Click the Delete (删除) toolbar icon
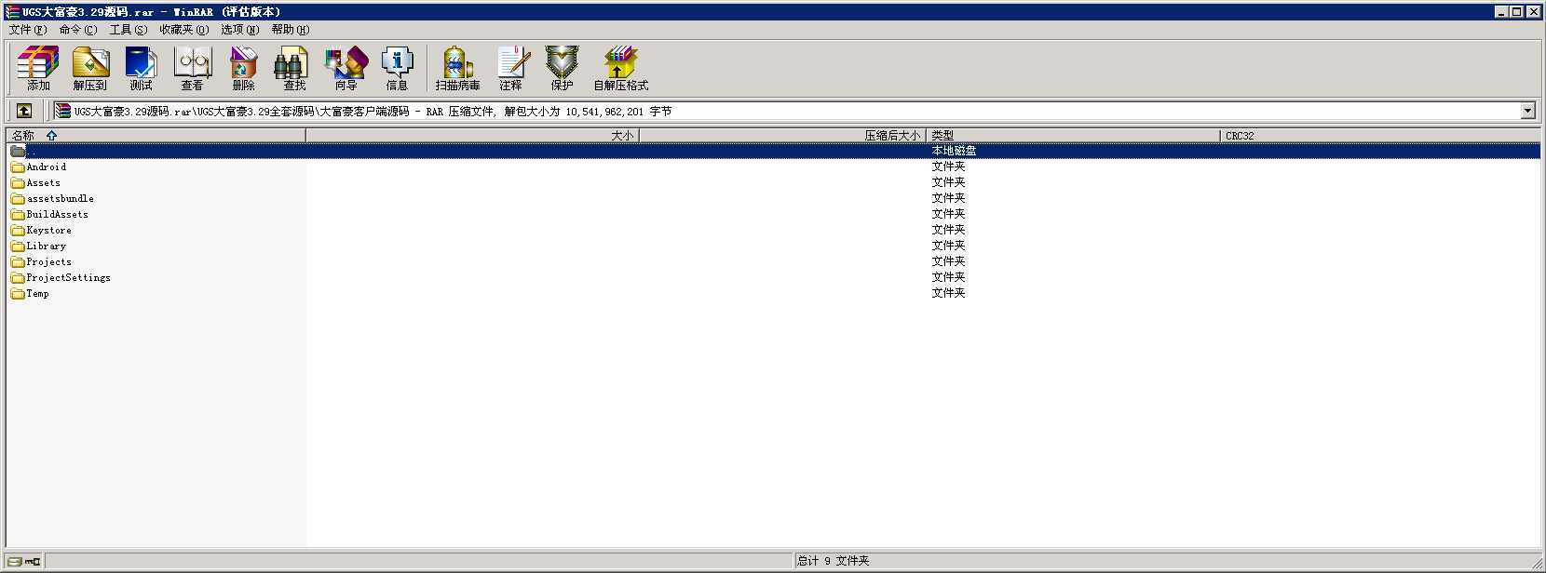 [243, 69]
